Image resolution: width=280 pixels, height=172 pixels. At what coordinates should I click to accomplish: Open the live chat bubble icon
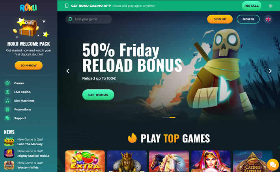point(273,165)
